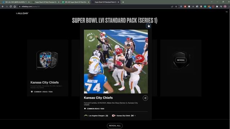The image size is (230, 129).
Task: Go back to the previous page
Action: (3, 6)
